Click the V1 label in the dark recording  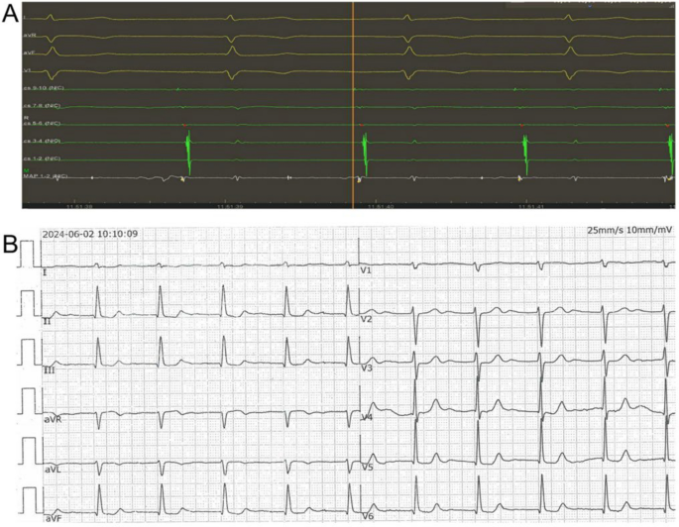(28, 70)
